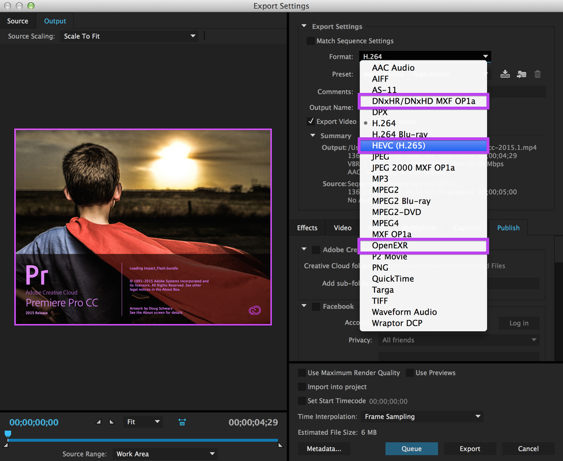This screenshot has height=461, width=563.
Task: Click the Save Preset icon
Action: 505,74
